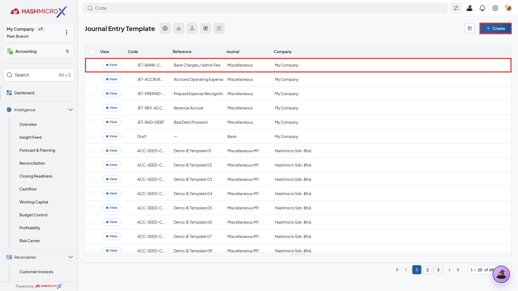Screen dimensions: 518x291
Task: Open the Dashboard menu item
Action: [39, 93]
